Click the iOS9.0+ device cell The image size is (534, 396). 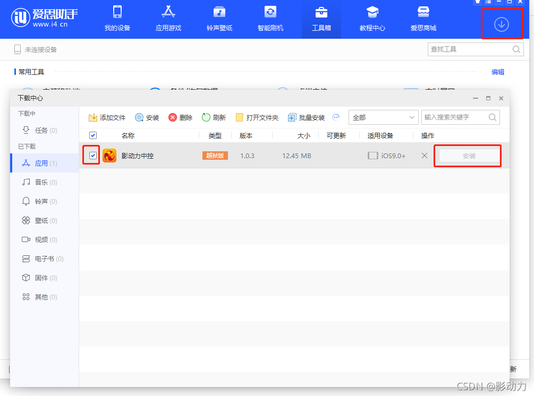point(387,156)
